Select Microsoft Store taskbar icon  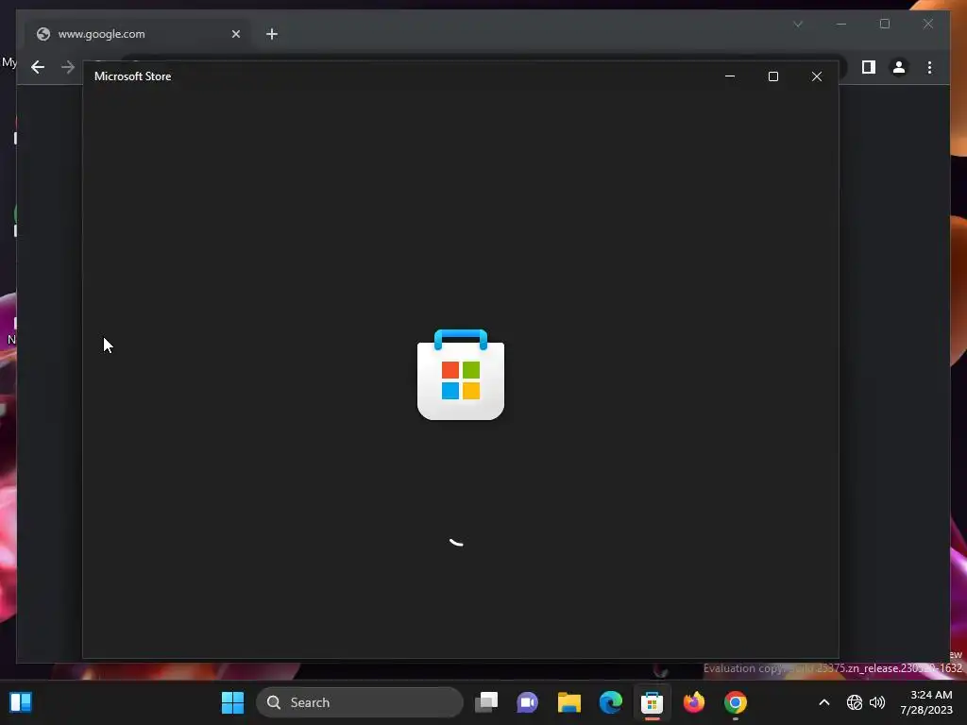[652, 702]
